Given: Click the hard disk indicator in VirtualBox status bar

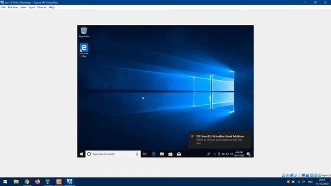Looking at the screenshot, I should [283, 175].
